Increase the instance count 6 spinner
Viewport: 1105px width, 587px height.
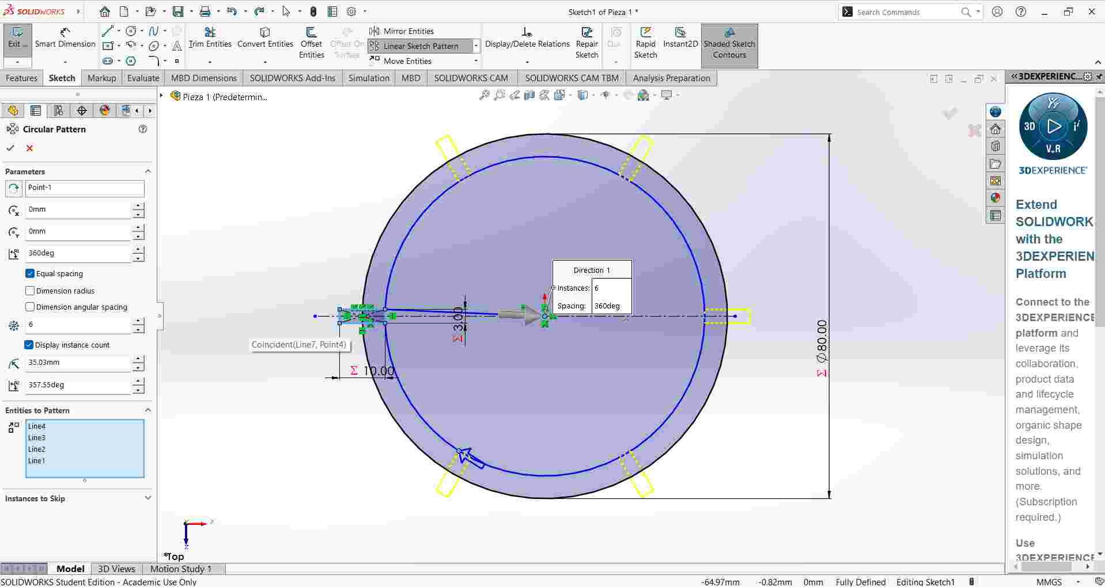138,321
